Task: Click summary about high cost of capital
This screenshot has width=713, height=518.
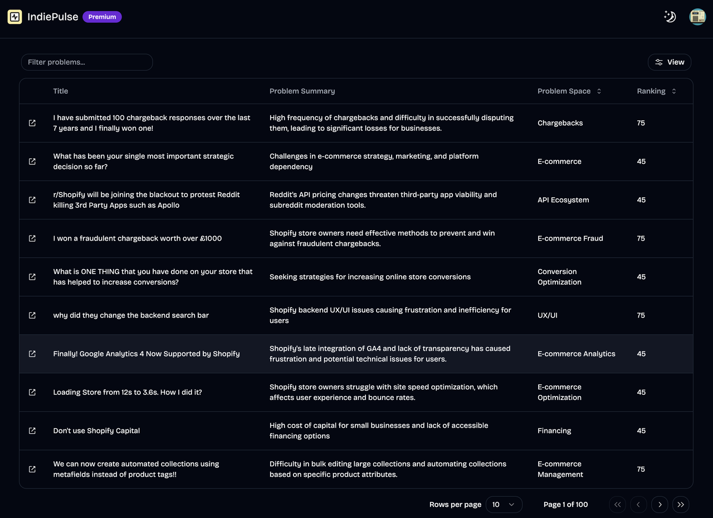Action: [379, 431]
